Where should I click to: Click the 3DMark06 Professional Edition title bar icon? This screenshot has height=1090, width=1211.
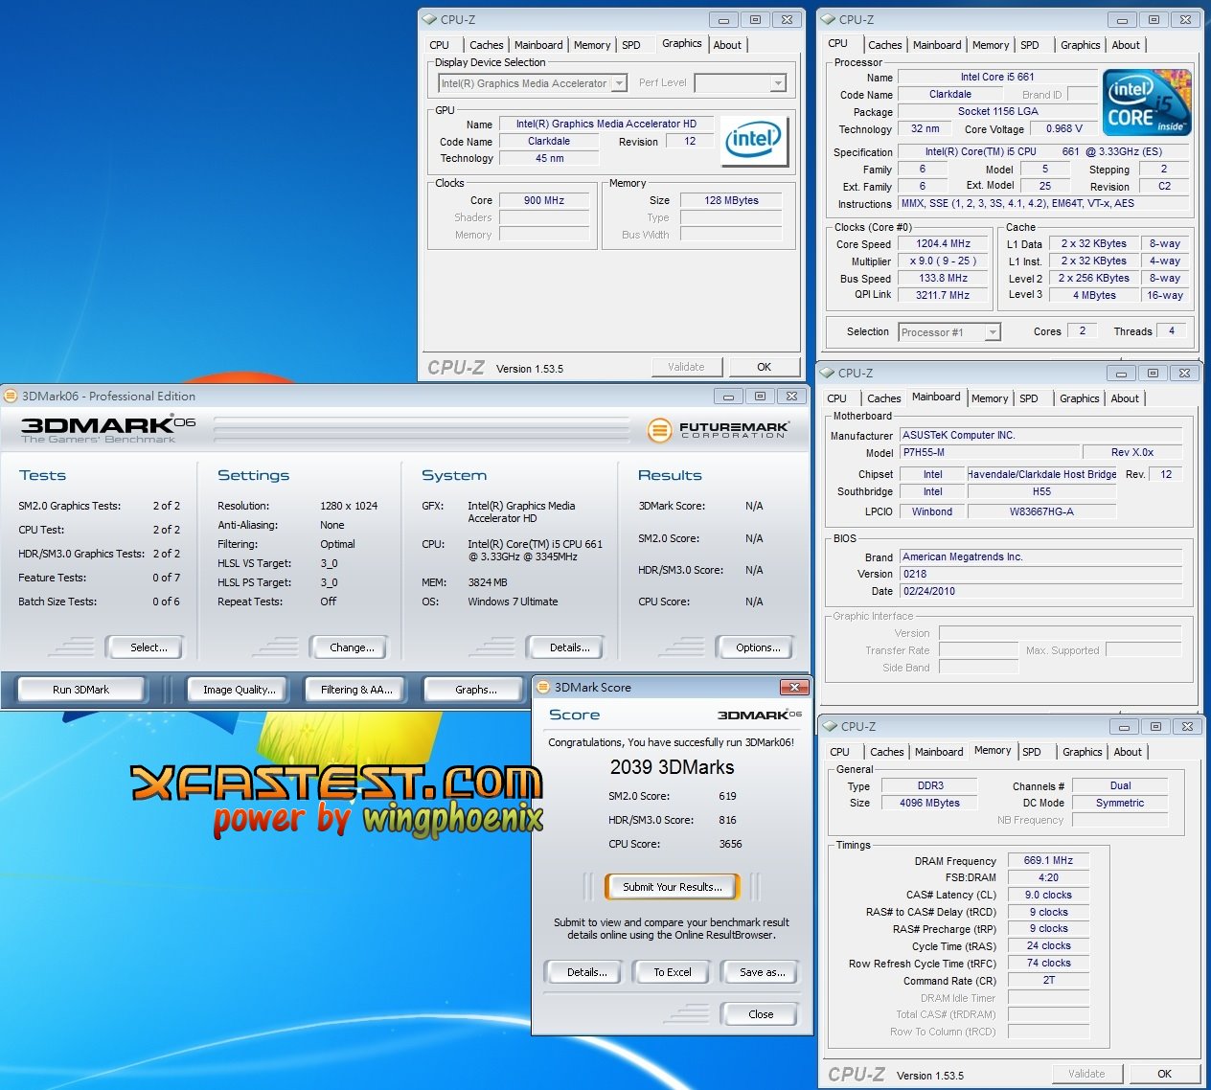[x=11, y=396]
